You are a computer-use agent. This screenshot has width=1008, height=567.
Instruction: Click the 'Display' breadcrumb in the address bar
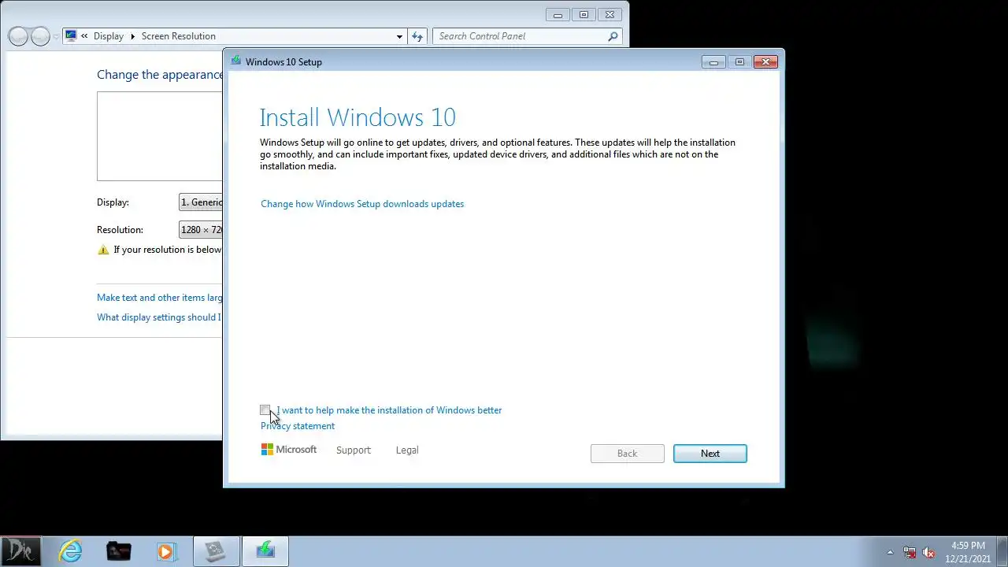click(108, 36)
